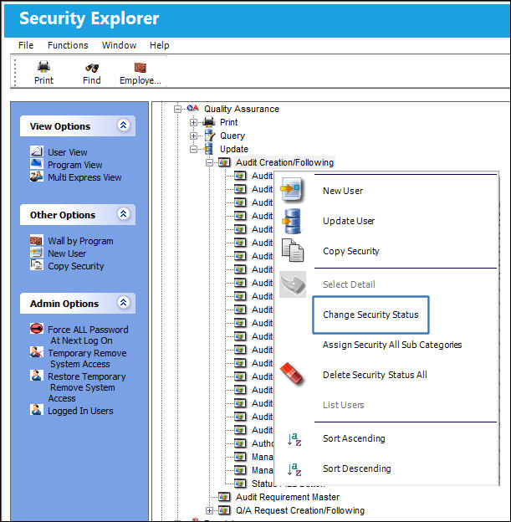Click the Find binoculars icon
The height and width of the screenshot is (522, 511).
pos(91,67)
